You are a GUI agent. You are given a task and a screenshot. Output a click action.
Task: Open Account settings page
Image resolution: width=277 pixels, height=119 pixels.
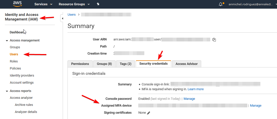click(x=22, y=83)
